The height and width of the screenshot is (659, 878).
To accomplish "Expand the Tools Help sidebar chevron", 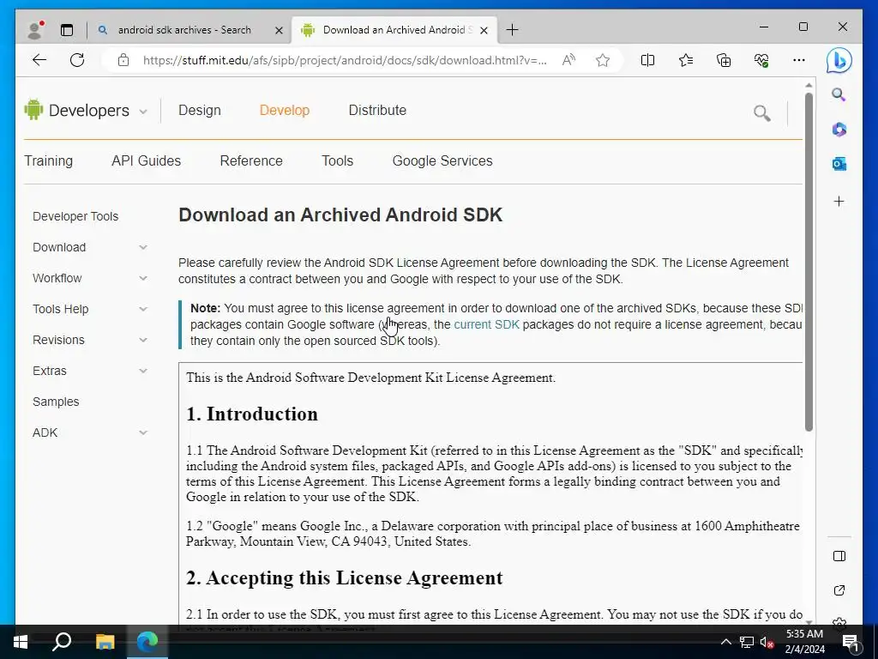I will pyautogui.click(x=143, y=309).
